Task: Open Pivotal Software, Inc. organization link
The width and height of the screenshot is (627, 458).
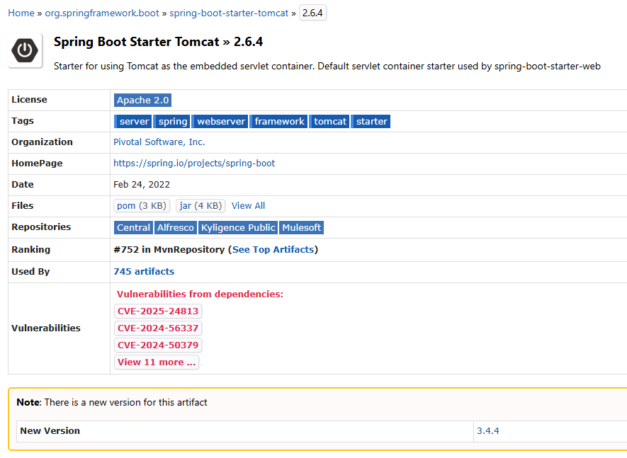Action: (159, 142)
